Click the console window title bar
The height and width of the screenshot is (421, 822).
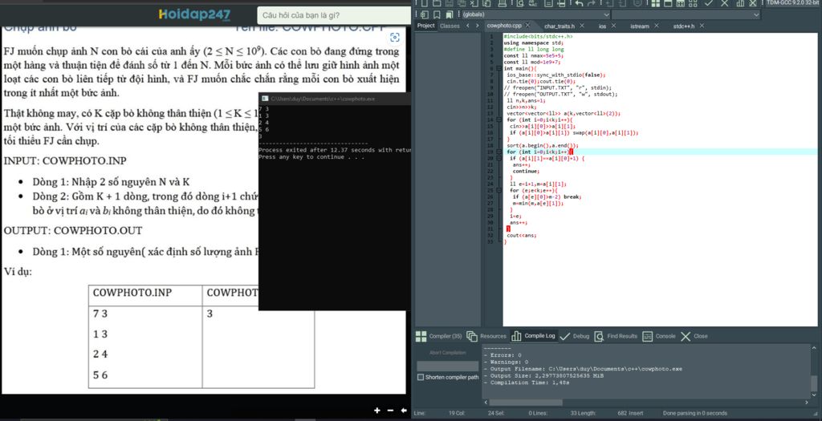click(335, 99)
